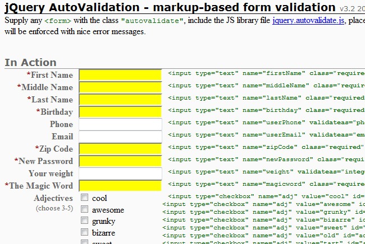Select the <form> code snippet in intro
Image resolution: width=365 pixels, height=244 pixels.
[x=58, y=21]
